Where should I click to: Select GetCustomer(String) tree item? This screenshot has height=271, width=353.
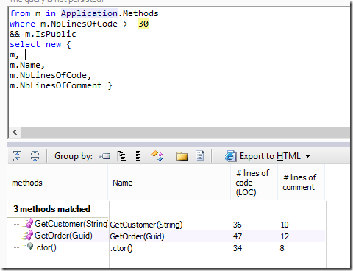71,224
